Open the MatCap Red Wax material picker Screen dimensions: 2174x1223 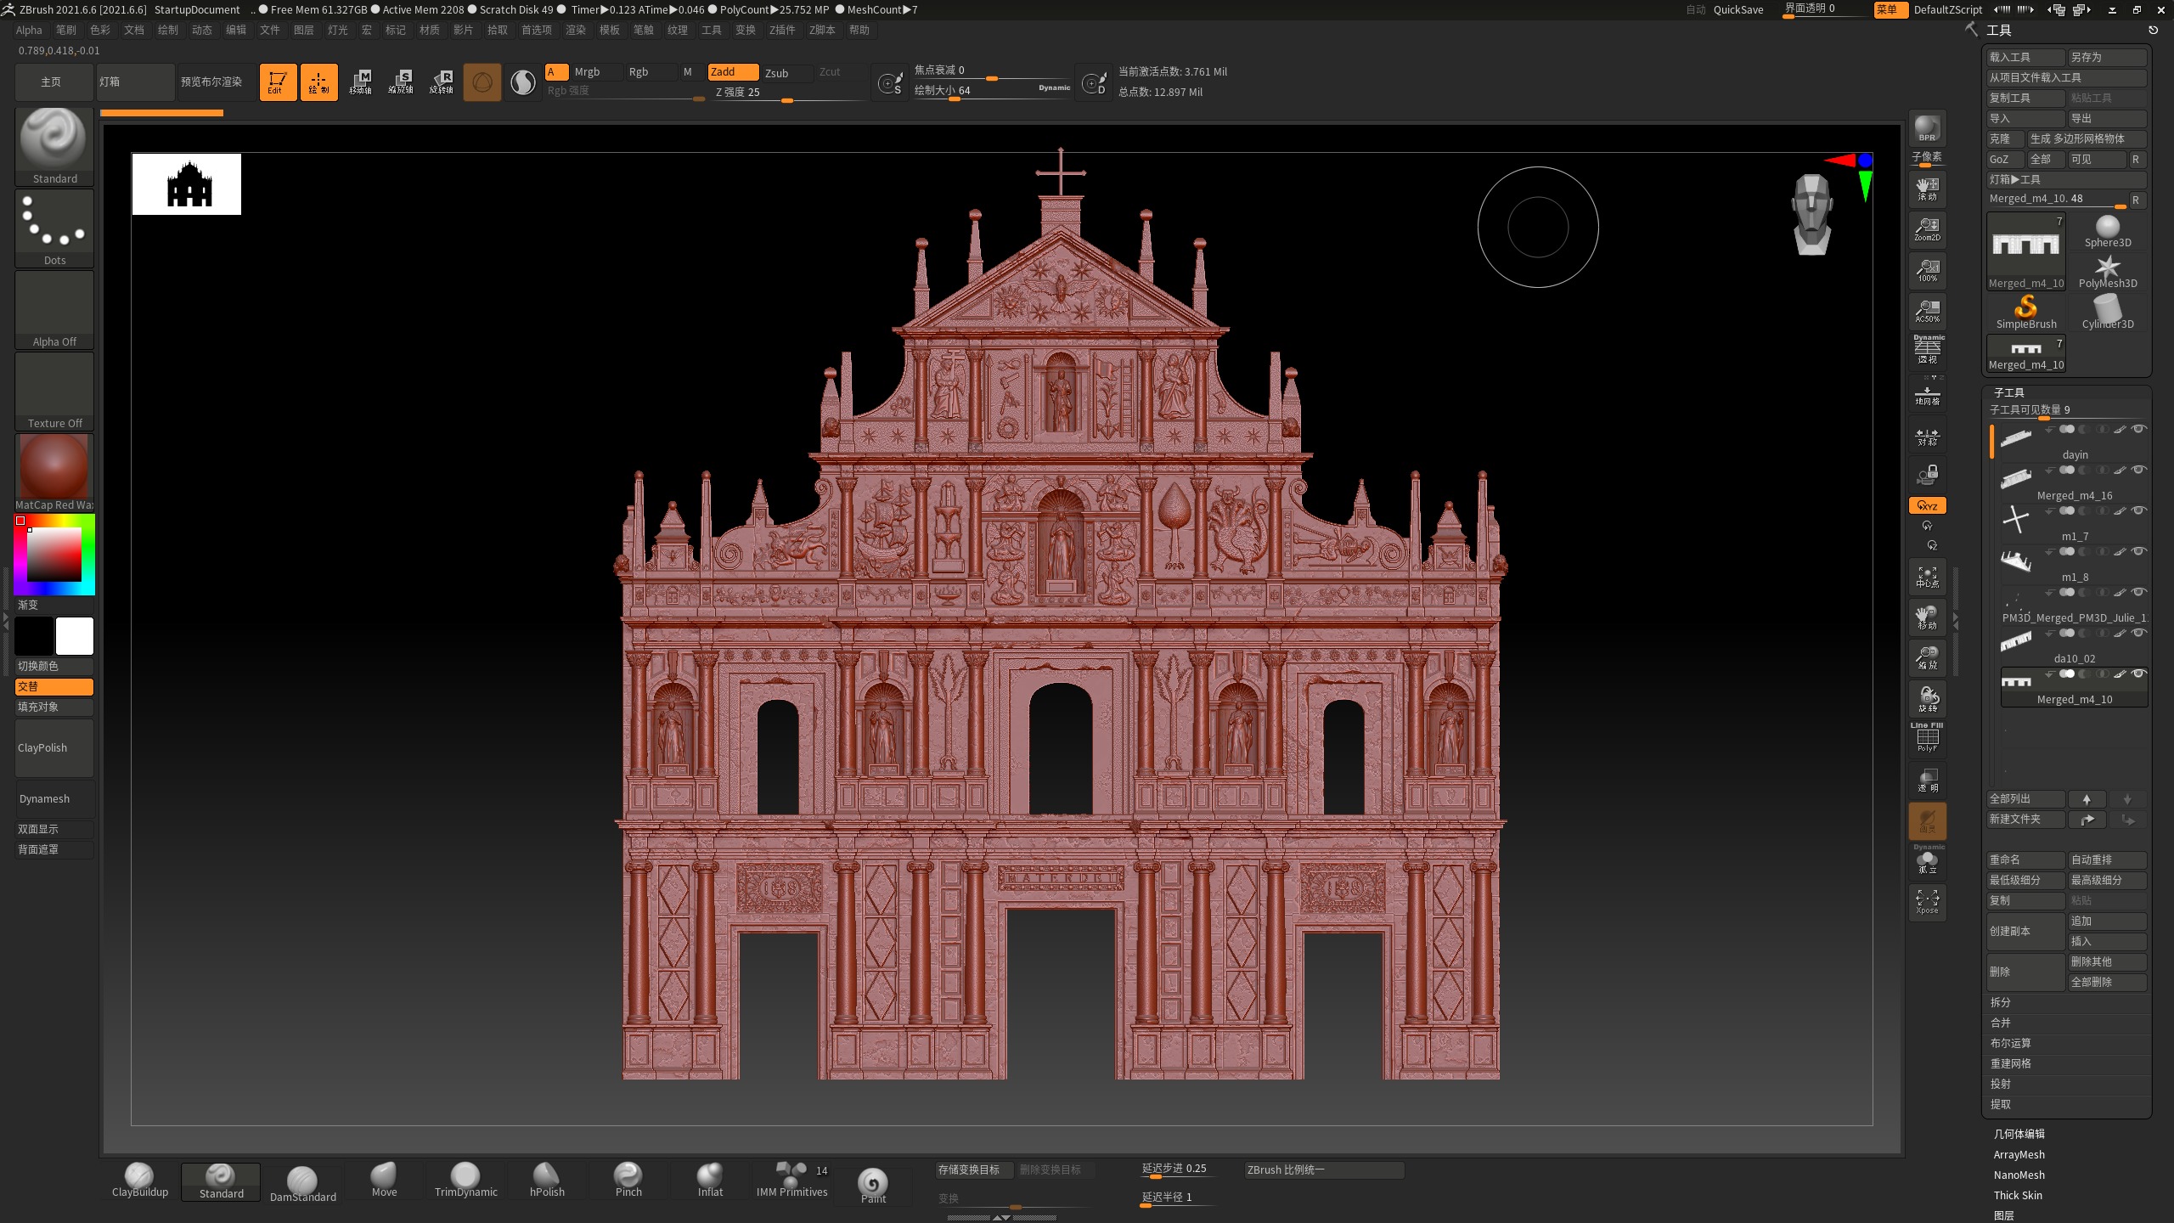click(54, 472)
